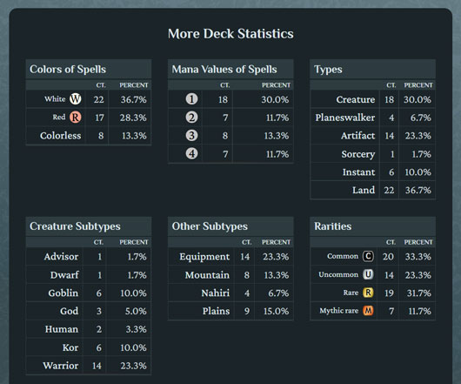
Task: Click the Colorless spells row
Action: (x=89, y=136)
